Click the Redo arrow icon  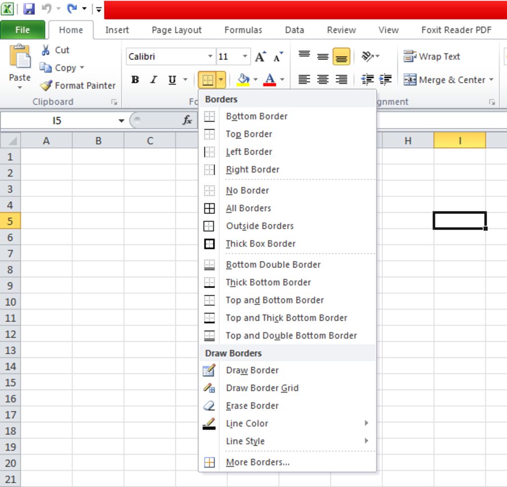(x=72, y=8)
